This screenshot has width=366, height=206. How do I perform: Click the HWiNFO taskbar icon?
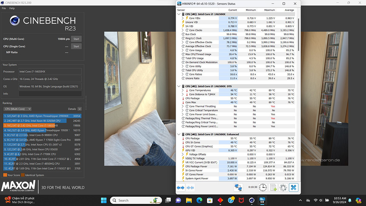262,200
